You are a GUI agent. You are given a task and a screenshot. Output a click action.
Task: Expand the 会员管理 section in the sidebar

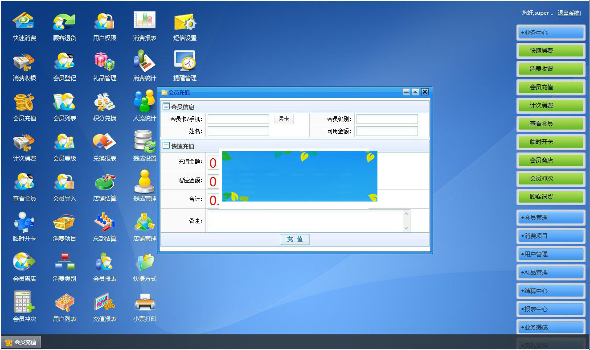[x=551, y=217]
